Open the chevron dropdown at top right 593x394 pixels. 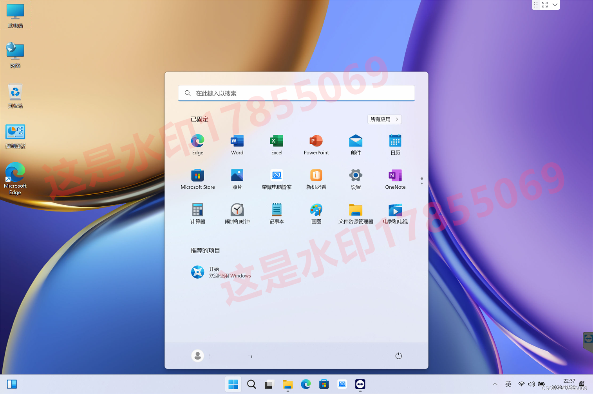tap(555, 5)
